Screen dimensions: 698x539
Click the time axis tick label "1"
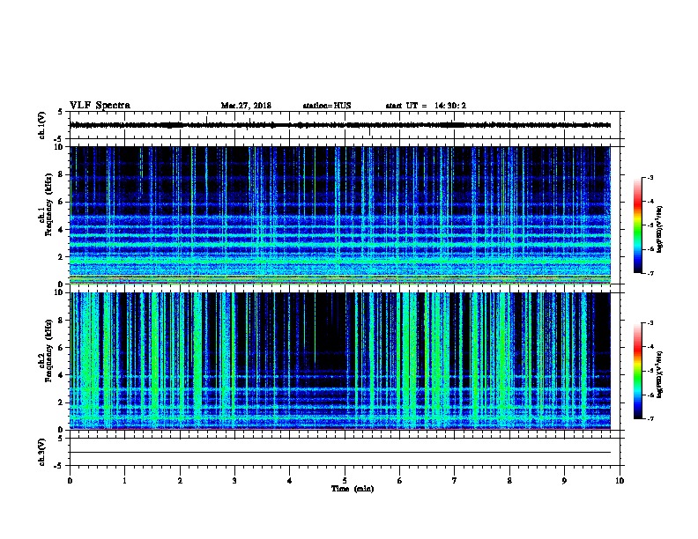pyautogui.click(x=124, y=481)
